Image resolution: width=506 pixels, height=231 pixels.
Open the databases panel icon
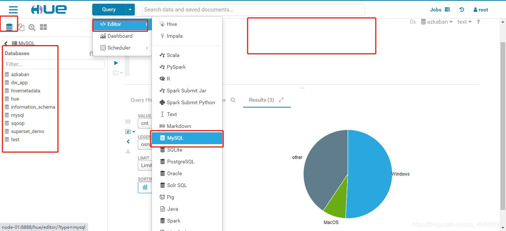coord(9,27)
